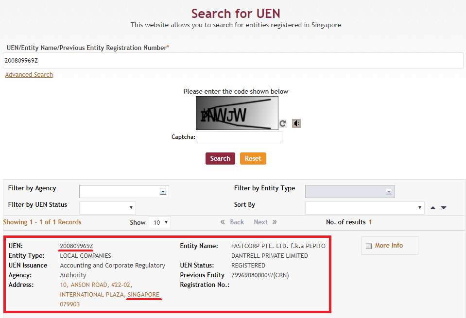Click the Back pagination link
466x318 pixels.
tap(237, 222)
